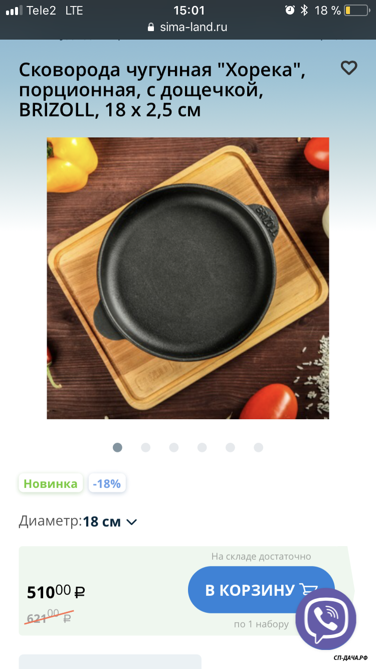Image resolution: width=376 pixels, height=669 pixels.
Task: Click the Новинка tag badge
Action: [51, 483]
